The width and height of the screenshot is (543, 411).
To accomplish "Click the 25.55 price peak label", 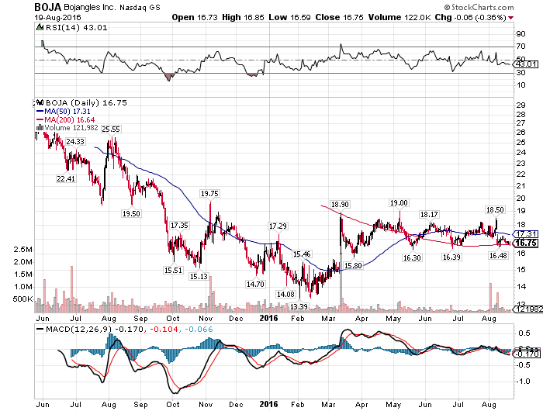I will pos(111,130).
